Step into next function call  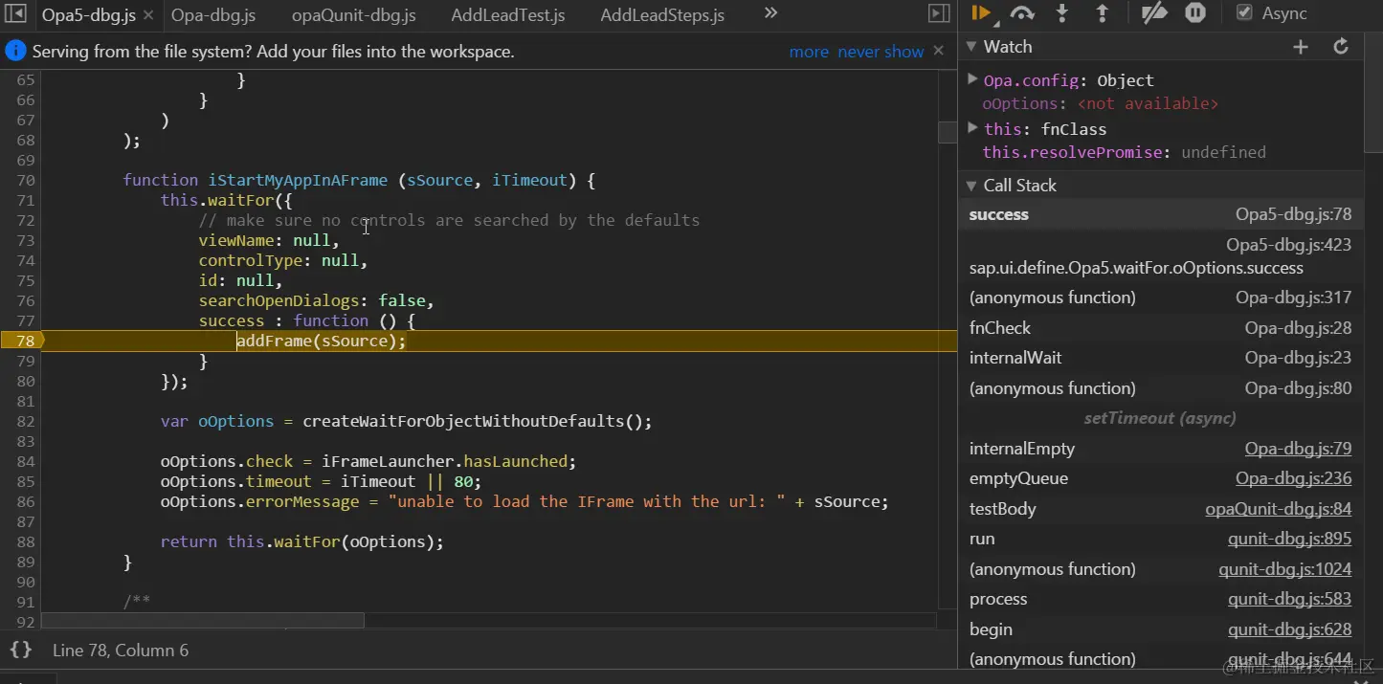(1061, 12)
